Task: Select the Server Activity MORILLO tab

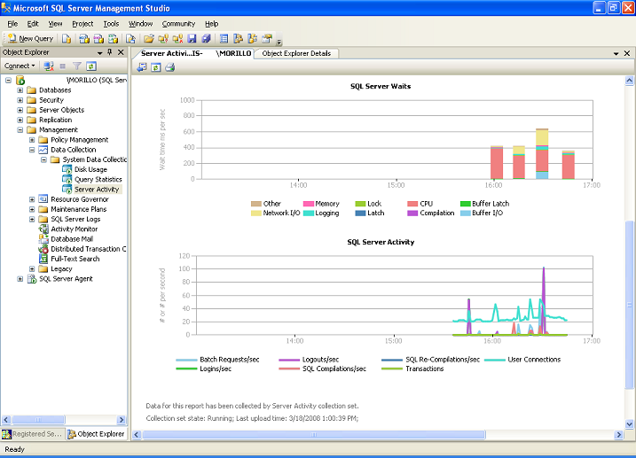Action: coord(196,53)
